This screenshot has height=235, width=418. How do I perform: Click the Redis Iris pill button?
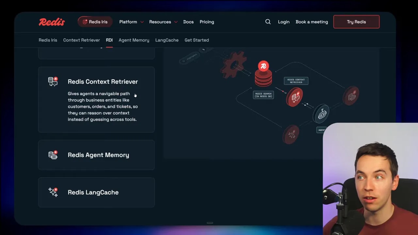[x=95, y=22]
